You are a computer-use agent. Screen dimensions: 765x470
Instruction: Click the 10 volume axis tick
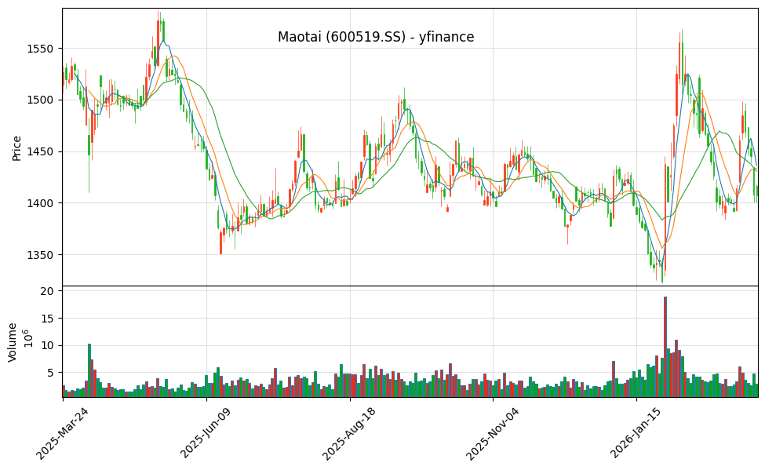click(47, 345)
